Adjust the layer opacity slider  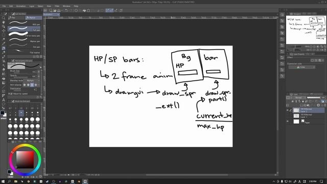(314, 98)
